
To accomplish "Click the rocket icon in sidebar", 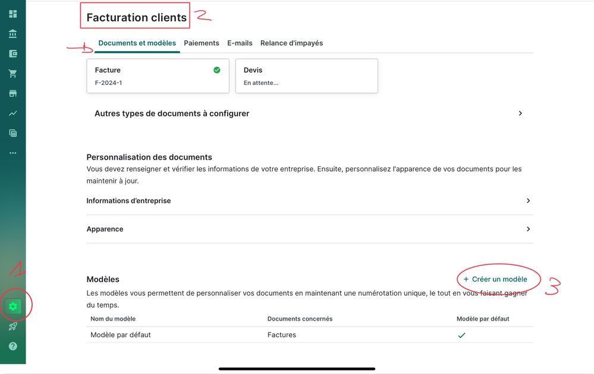I will [12, 326].
